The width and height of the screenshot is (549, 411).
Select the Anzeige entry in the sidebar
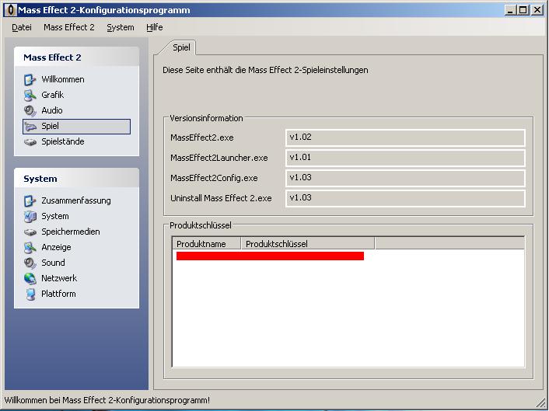[x=56, y=247]
